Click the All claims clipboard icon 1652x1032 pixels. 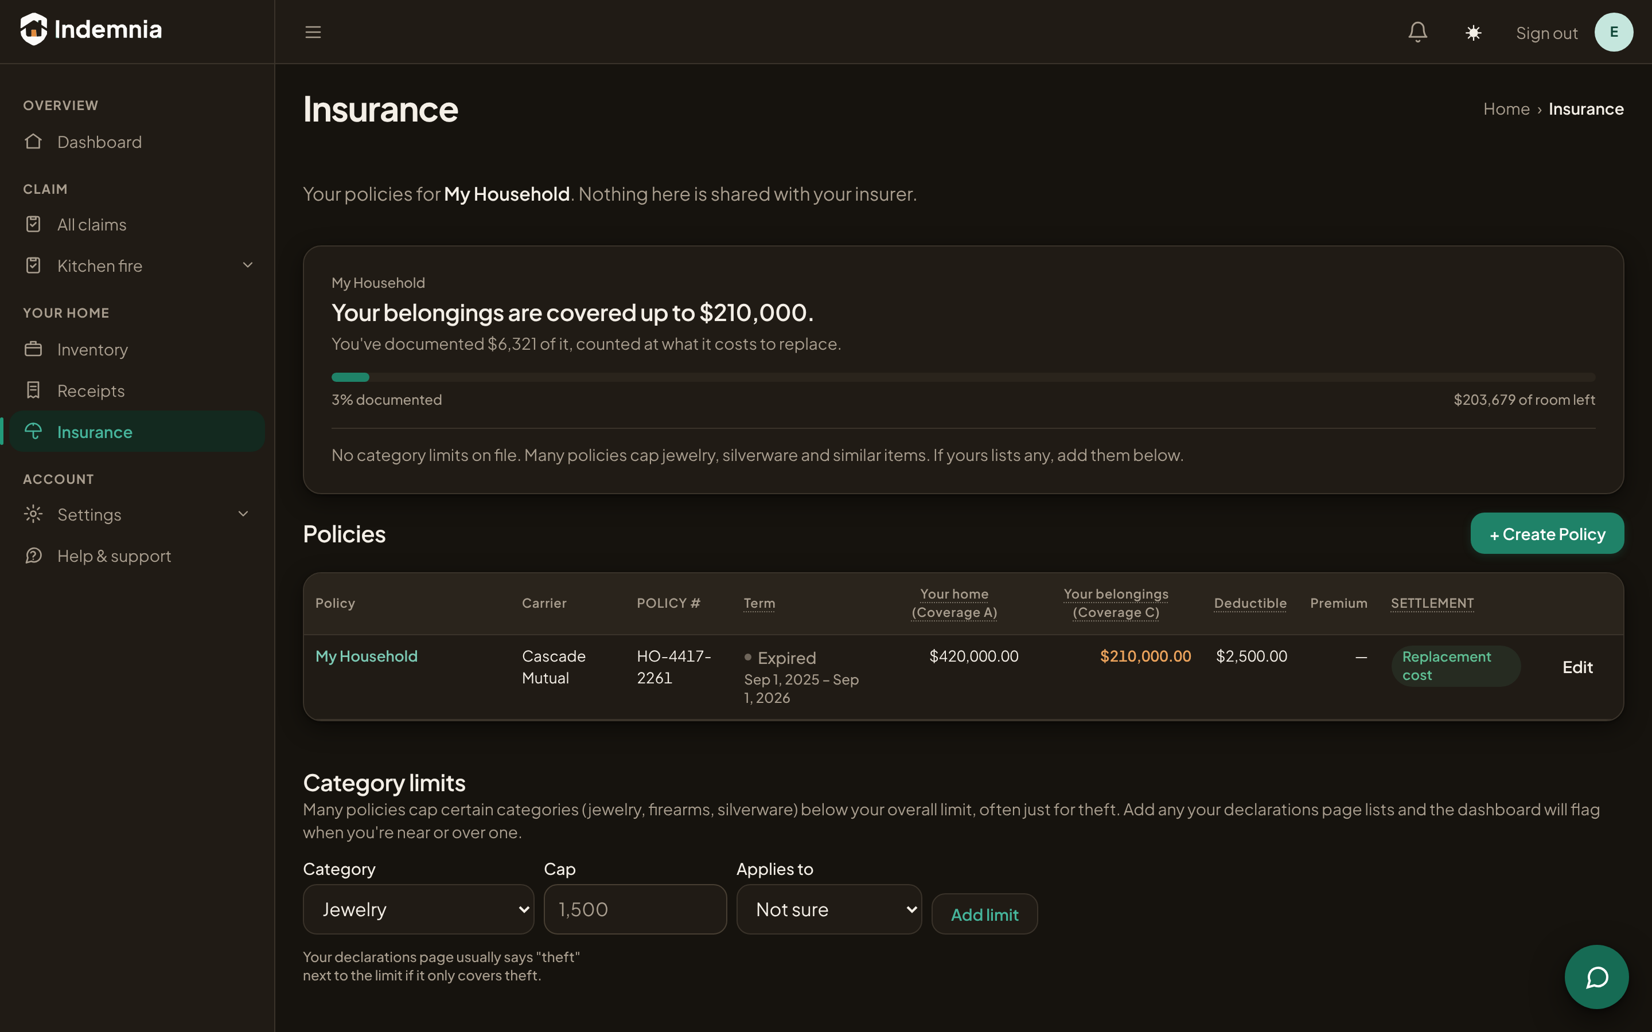(x=33, y=224)
